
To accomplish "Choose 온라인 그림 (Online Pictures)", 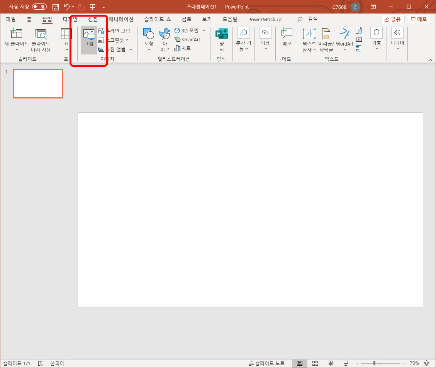I will 114,31.
